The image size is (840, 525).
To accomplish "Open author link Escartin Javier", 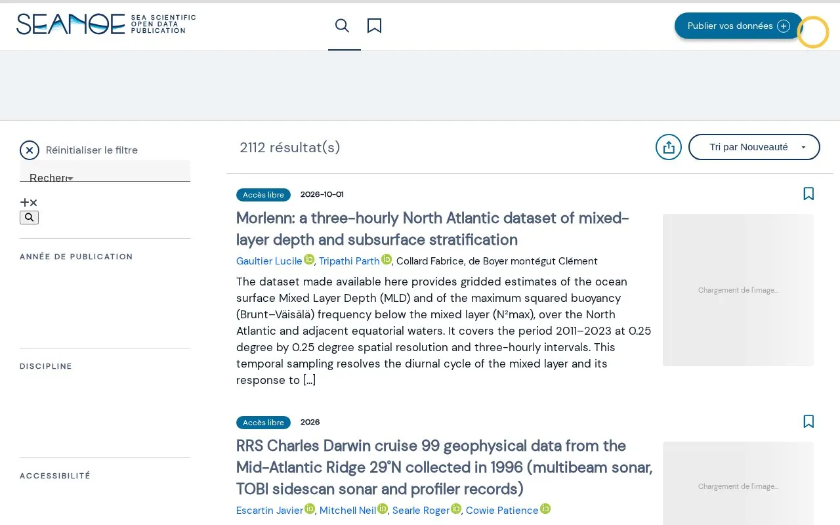I will [270, 511].
